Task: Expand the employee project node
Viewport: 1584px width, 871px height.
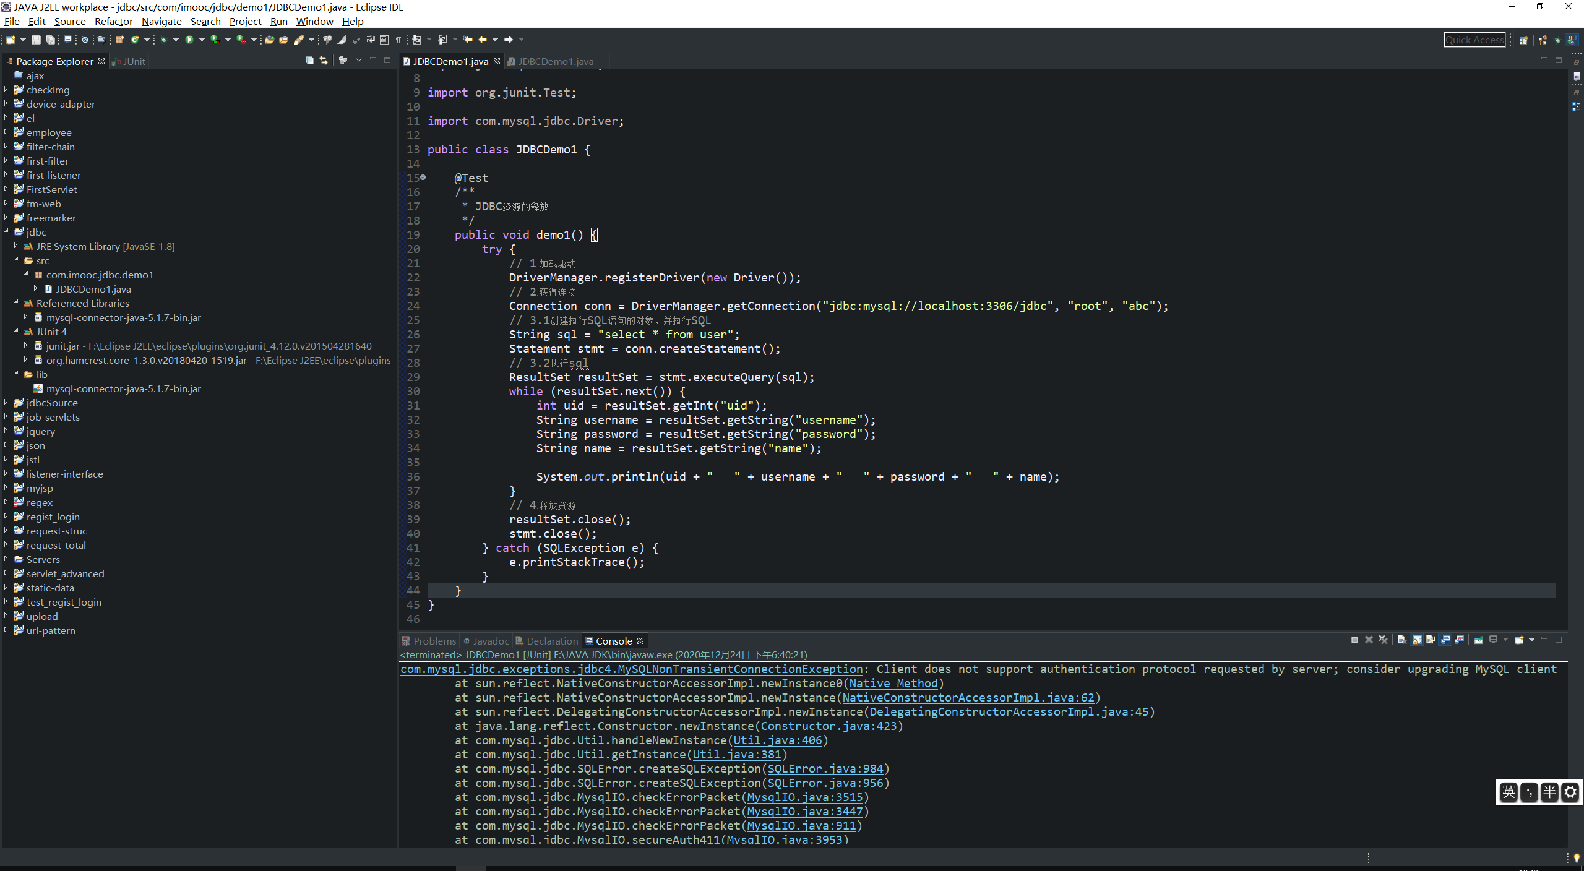Action: 6,132
